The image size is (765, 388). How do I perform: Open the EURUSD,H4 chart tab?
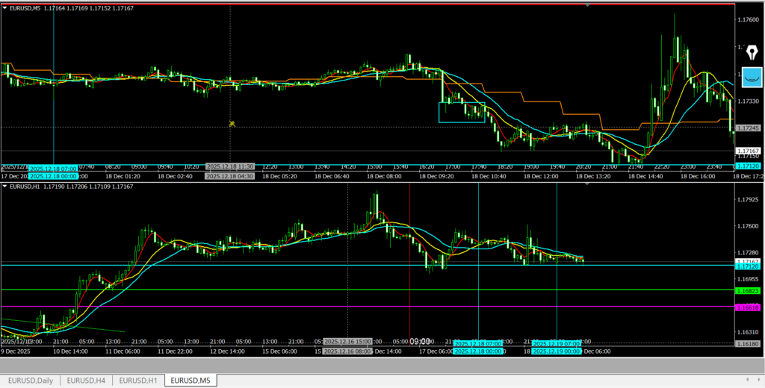pos(86,381)
